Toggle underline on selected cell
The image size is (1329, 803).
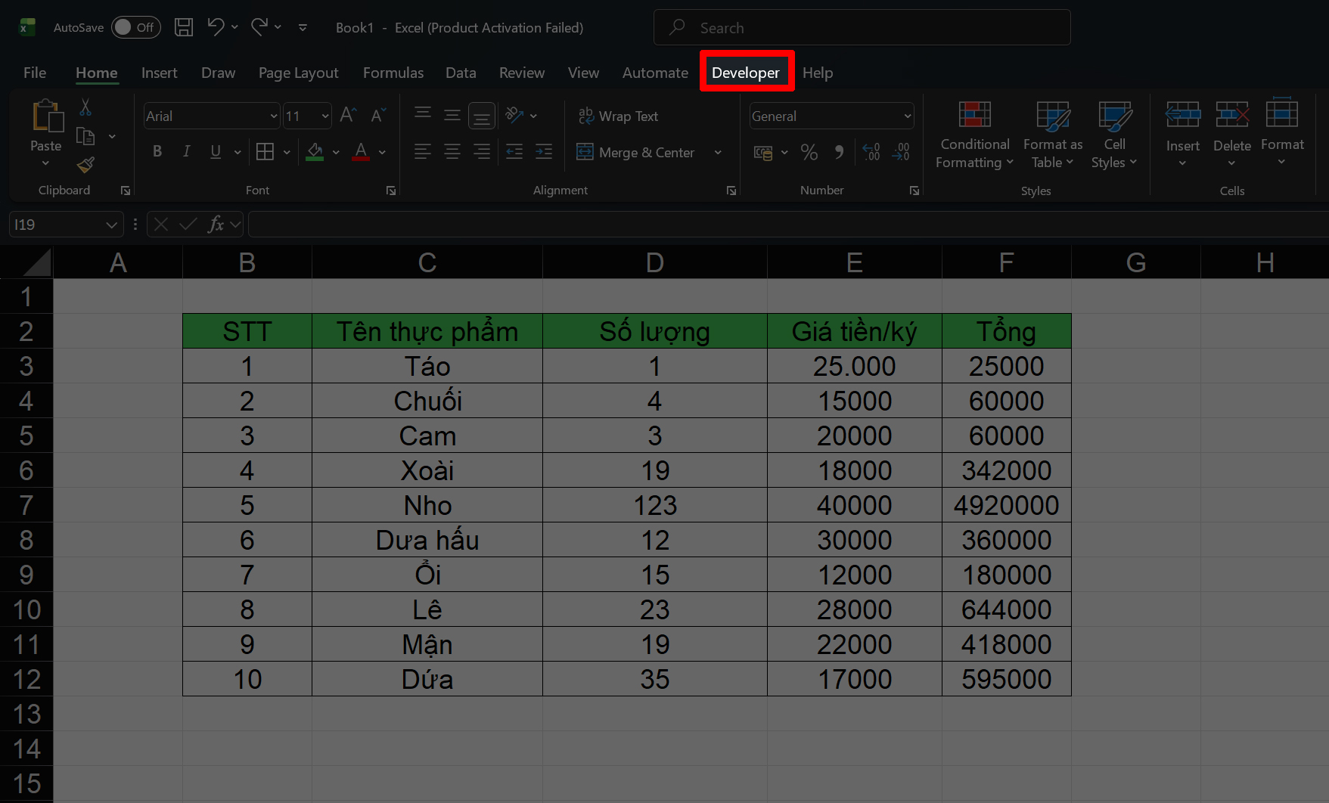(x=215, y=151)
